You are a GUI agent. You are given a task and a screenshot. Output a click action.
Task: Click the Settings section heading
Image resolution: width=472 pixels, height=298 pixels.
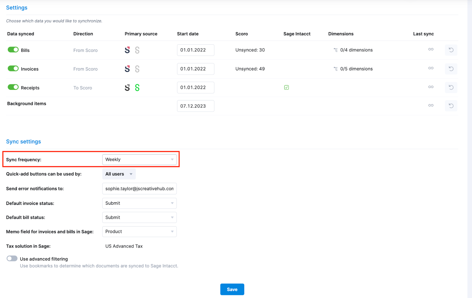pyautogui.click(x=17, y=7)
